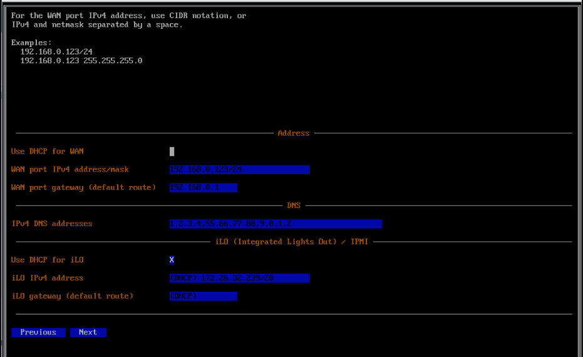Toggle the Use DHCP for WAN checkbox

click(x=172, y=152)
